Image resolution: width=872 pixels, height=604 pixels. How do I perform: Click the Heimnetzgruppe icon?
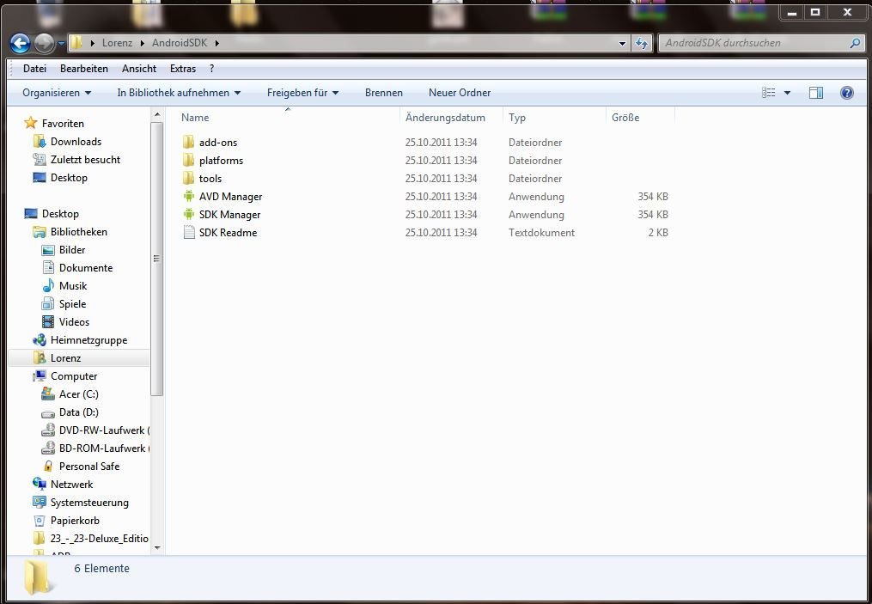point(40,340)
